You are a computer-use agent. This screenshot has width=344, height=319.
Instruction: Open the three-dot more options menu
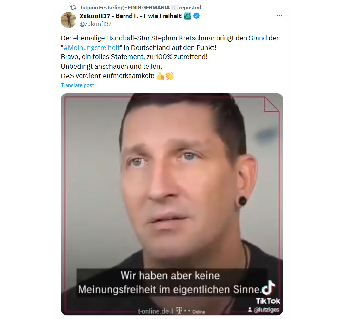(x=279, y=16)
